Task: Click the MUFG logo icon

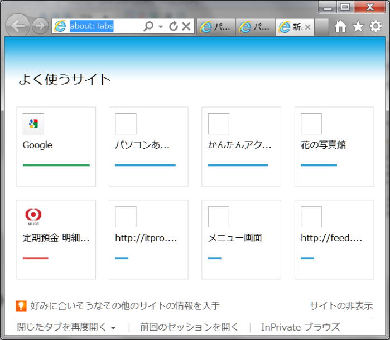Action: tap(33, 217)
